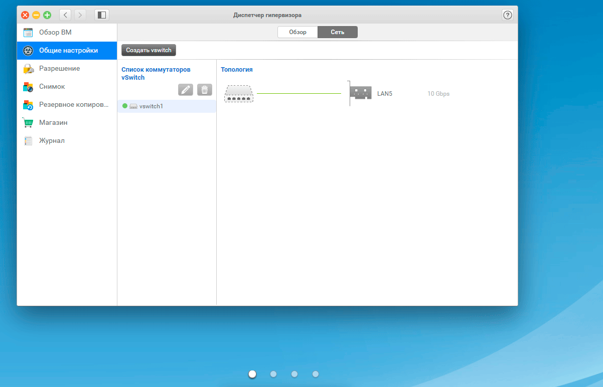Image resolution: width=603 pixels, height=387 pixels.
Task: Toggle the sidebar panel button
Action: pos(102,15)
